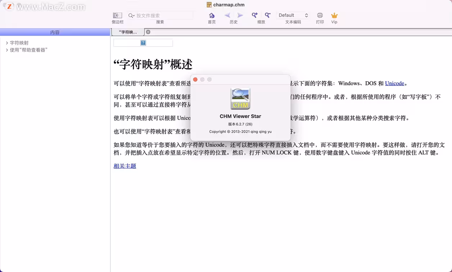Select the 使用"帮助查看器" contents item

point(29,50)
